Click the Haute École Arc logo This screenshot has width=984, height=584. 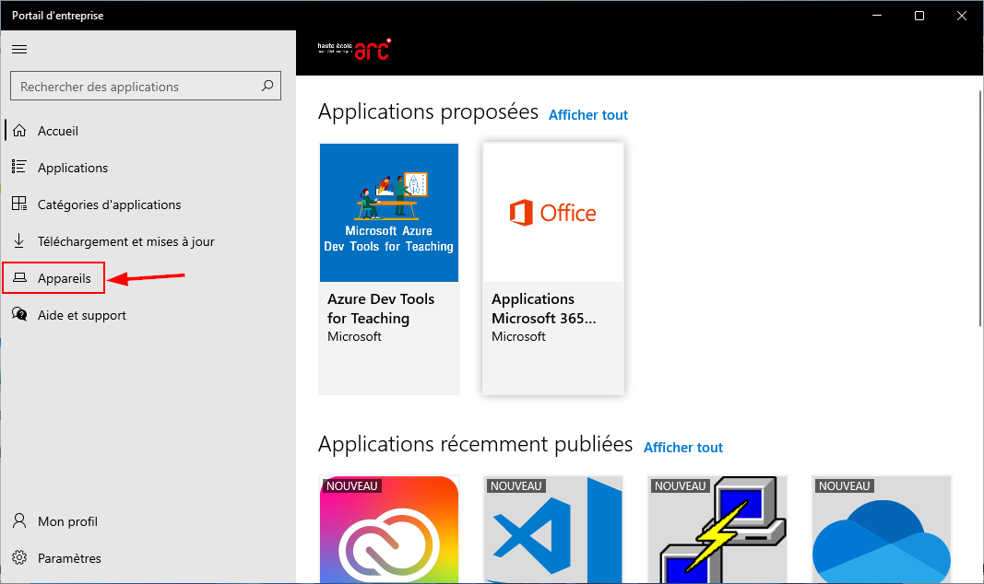354,49
